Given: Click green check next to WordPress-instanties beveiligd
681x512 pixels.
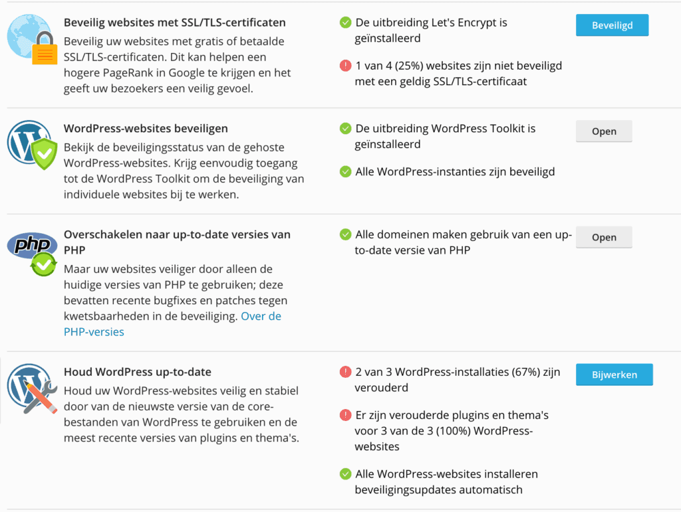Looking at the screenshot, I should (x=345, y=171).
